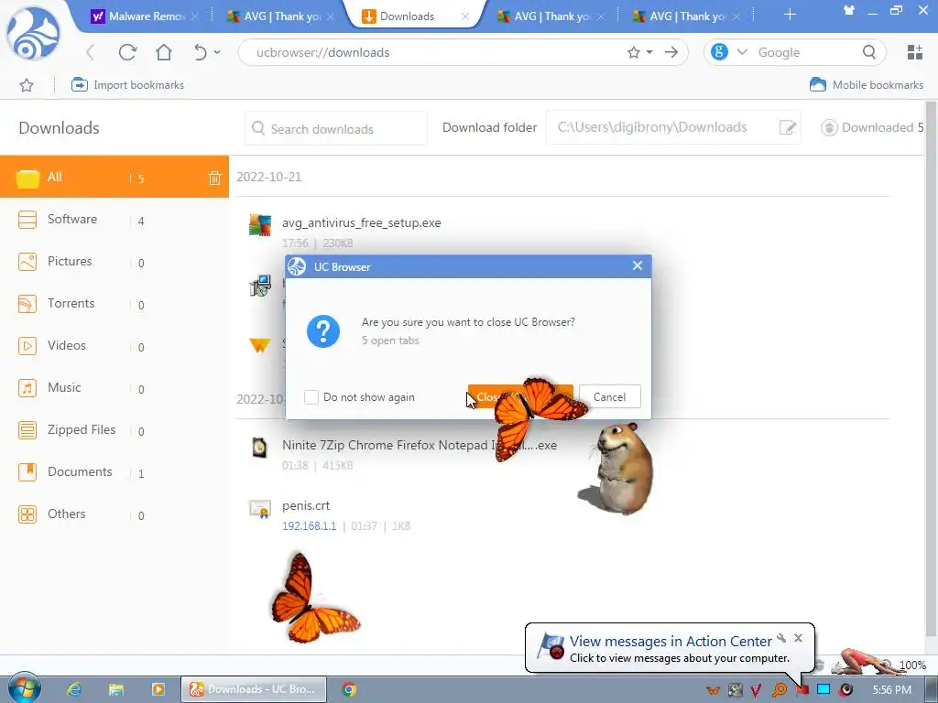Click the butterfly tray icon
This screenshot has width=938, height=703.
point(713,690)
